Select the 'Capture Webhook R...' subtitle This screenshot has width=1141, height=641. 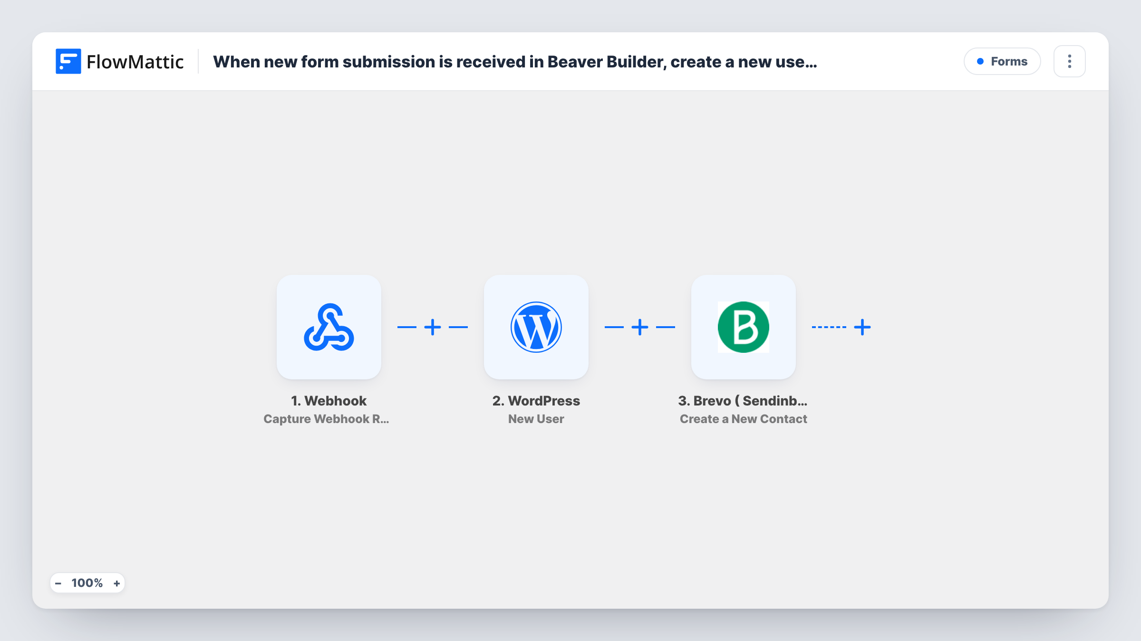tap(326, 419)
